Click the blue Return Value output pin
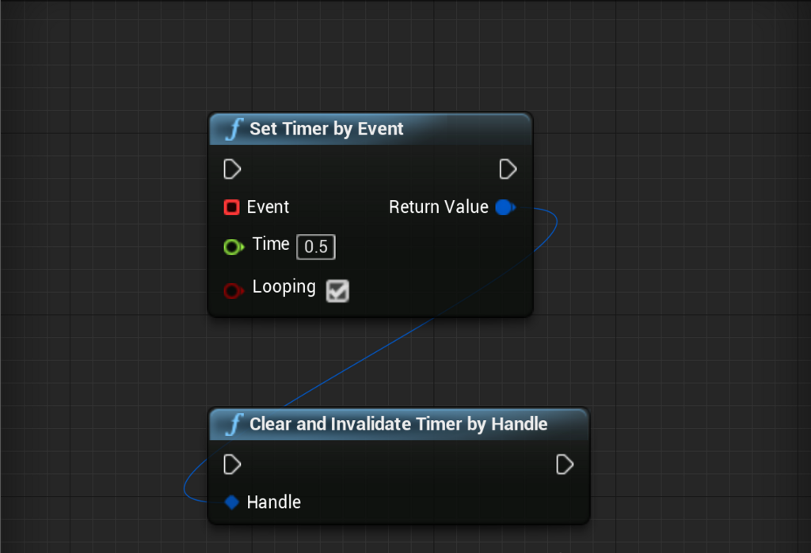Image resolution: width=811 pixels, height=553 pixels. click(504, 207)
